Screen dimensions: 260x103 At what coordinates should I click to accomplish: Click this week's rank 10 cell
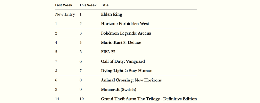pyautogui.click(x=82, y=99)
